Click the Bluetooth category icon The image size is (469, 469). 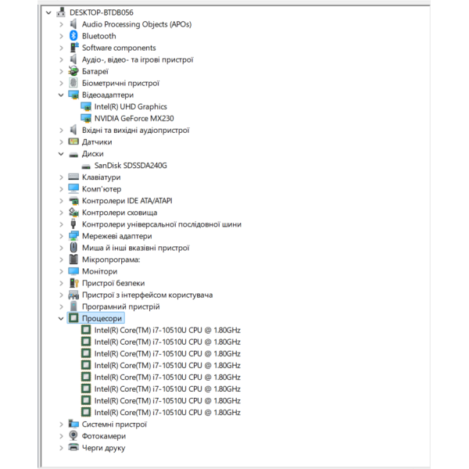coord(73,36)
